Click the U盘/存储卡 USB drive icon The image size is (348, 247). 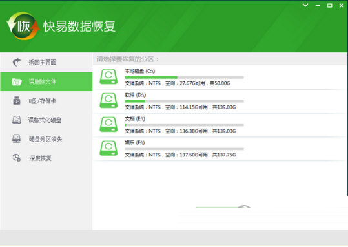point(17,101)
